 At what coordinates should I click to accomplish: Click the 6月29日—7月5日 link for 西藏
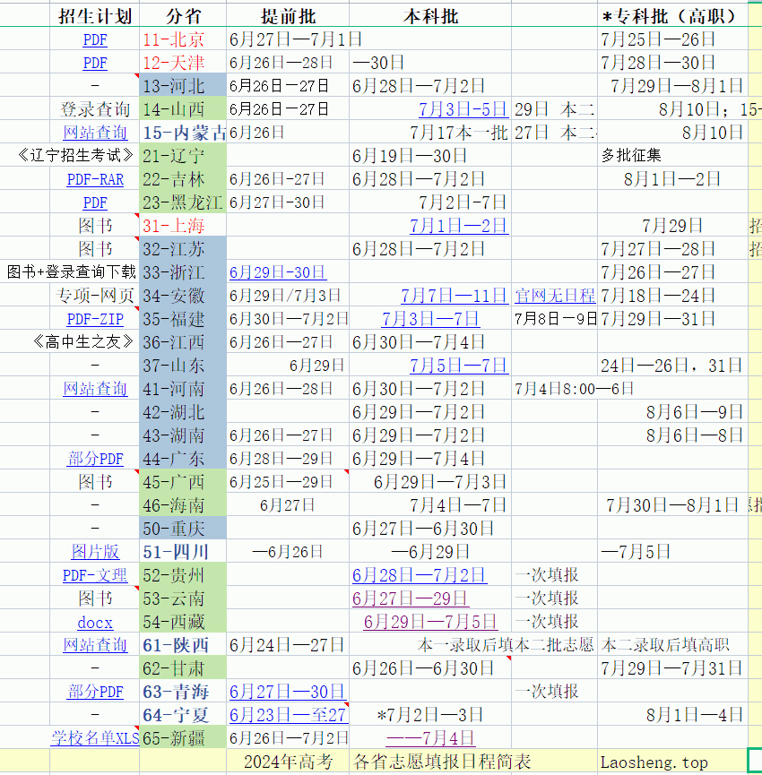click(430, 622)
